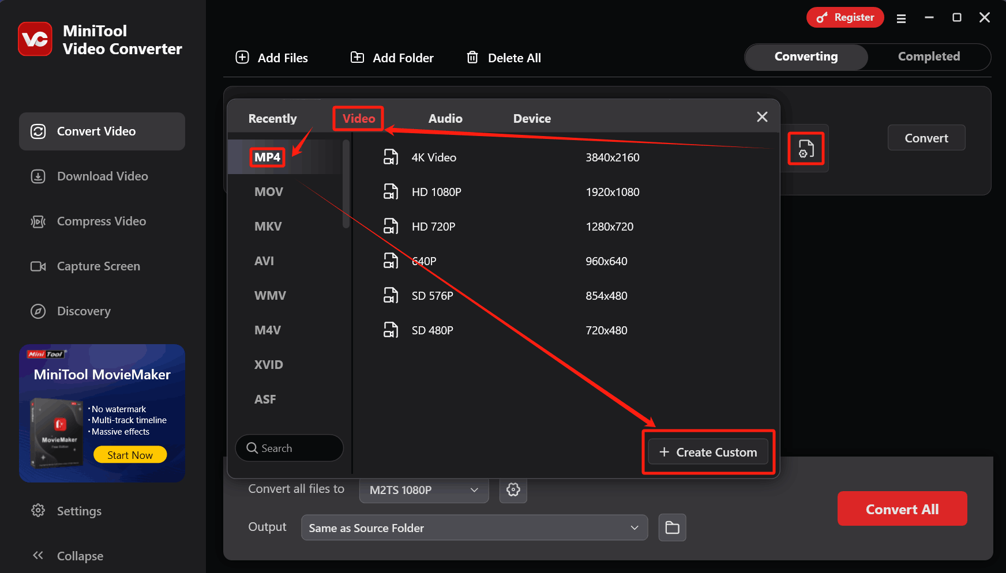Switch to the Completed toggle
Viewport: 1006px width, 573px height.
click(x=929, y=56)
